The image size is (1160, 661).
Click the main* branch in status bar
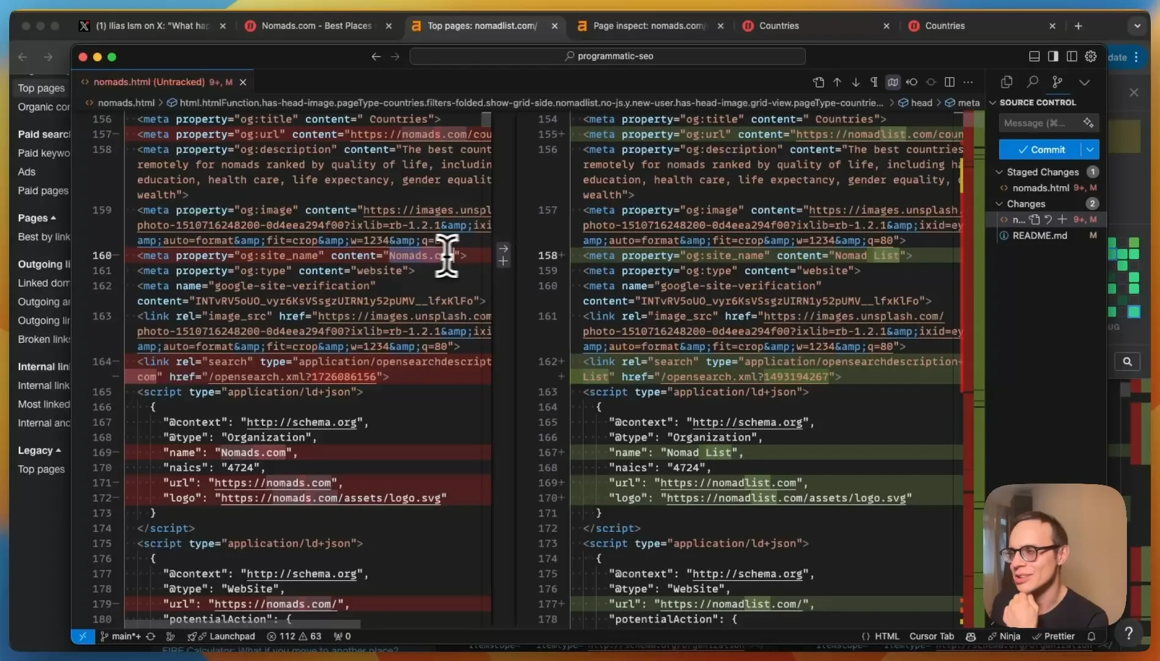121,636
